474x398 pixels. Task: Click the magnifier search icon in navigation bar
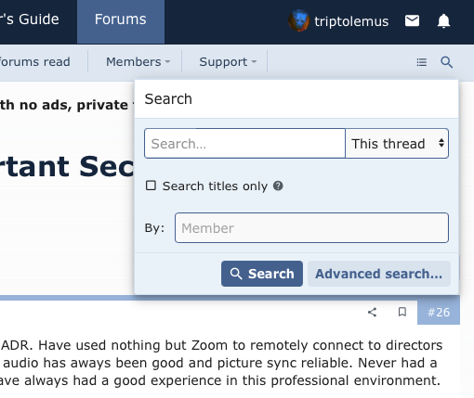[446, 62]
